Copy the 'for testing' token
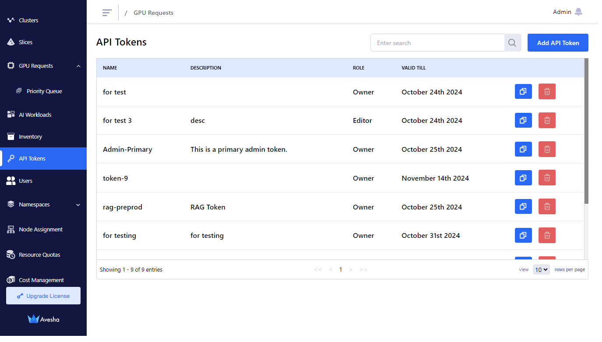602x342 pixels. (x=523, y=235)
